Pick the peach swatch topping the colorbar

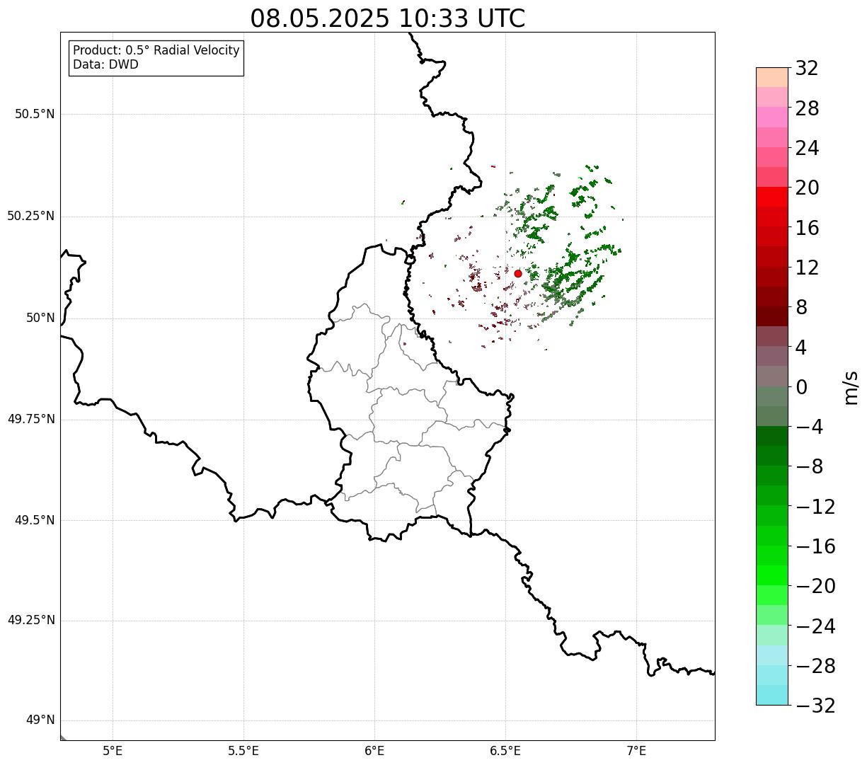(x=771, y=77)
